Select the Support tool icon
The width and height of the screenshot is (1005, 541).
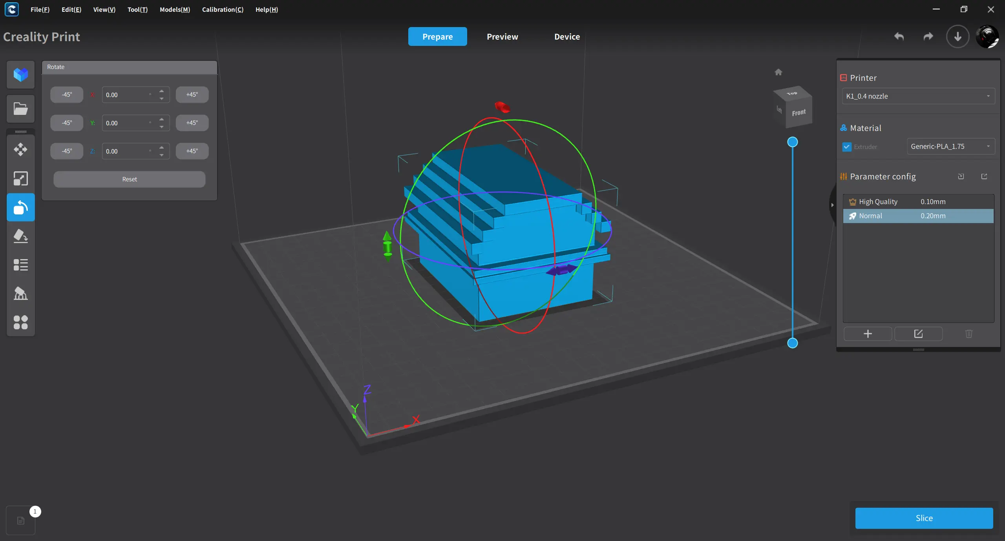(x=21, y=294)
